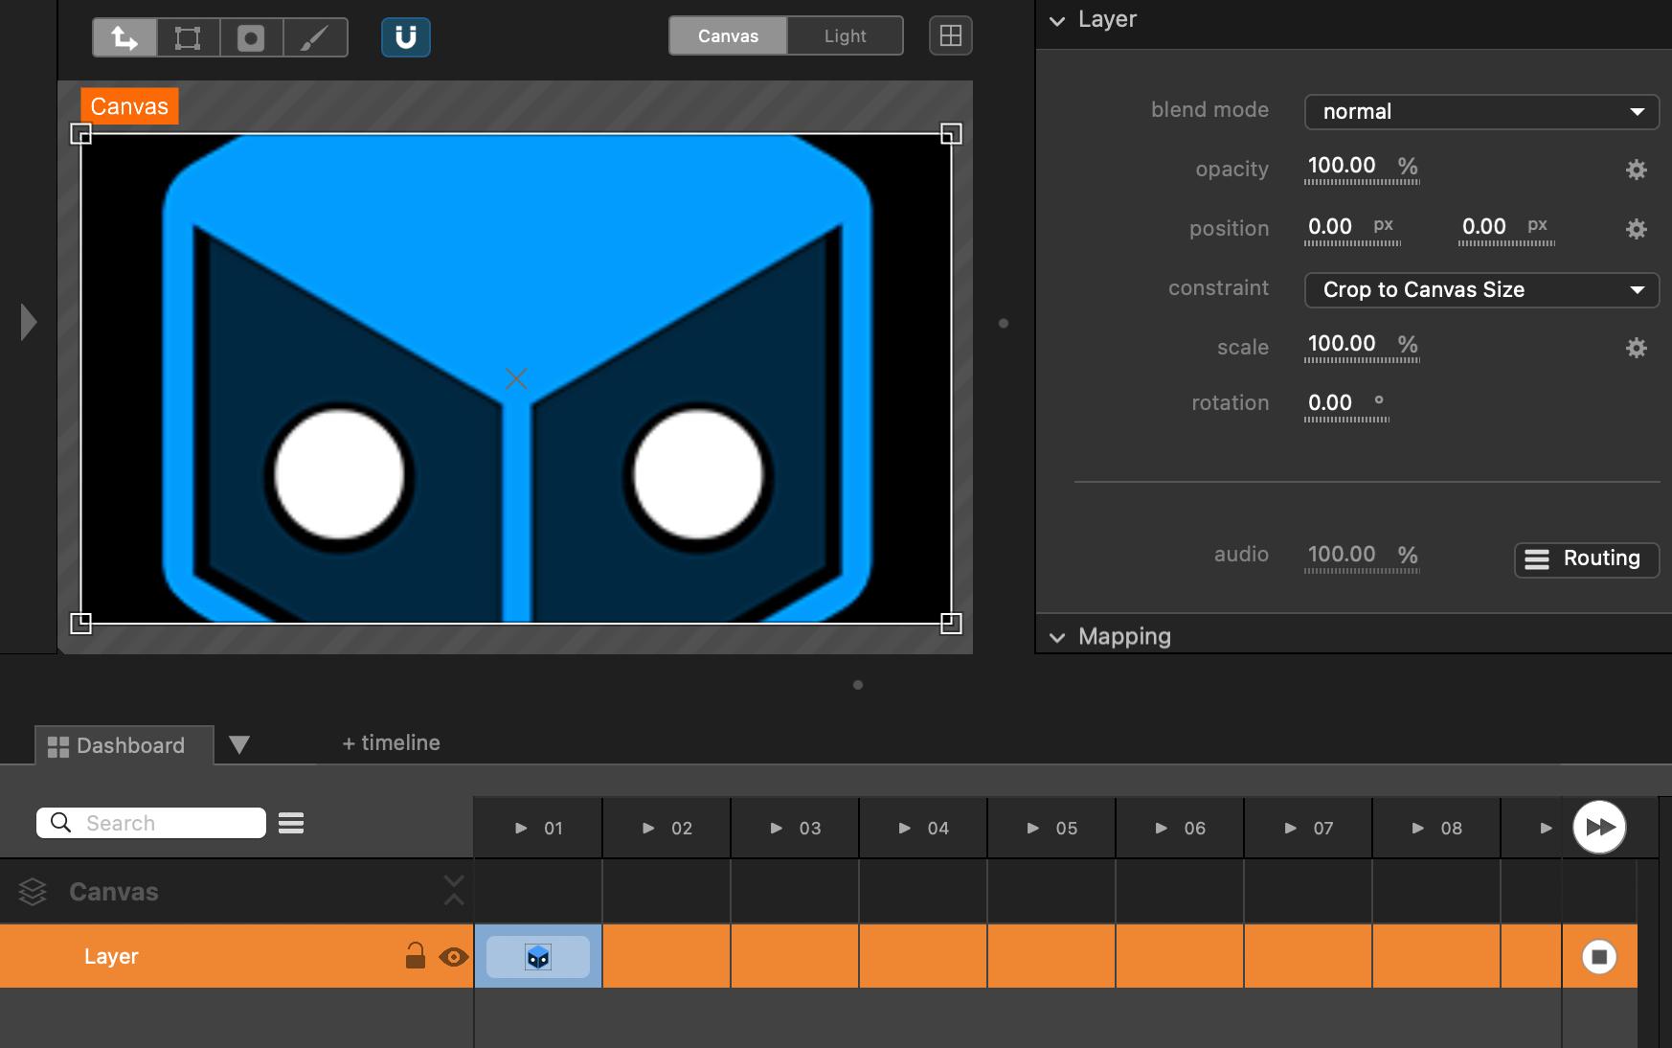Click the dashboard list menu icon
1672x1048 pixels.
[x=291, y=823]
